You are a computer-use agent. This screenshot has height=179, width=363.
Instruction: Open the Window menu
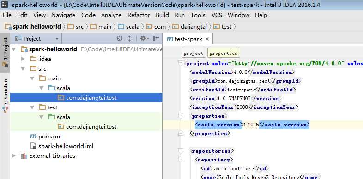pyautogui.click(x=238, y=15)
